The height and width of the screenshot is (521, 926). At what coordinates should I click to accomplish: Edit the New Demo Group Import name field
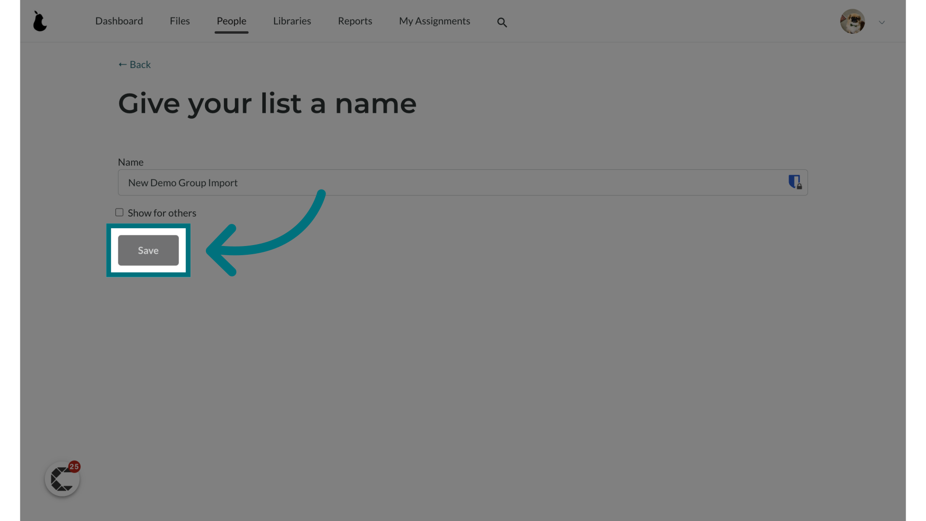point(463,182)
